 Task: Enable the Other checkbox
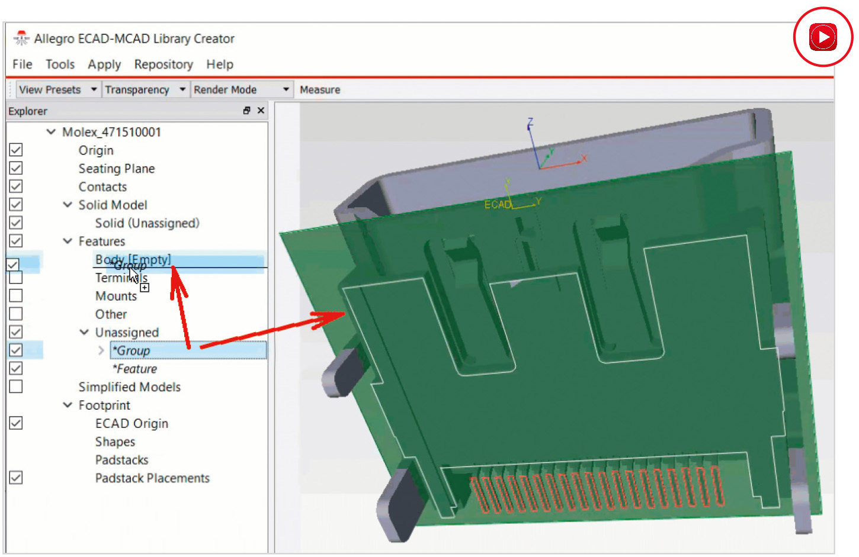click(x=16, y=314)
